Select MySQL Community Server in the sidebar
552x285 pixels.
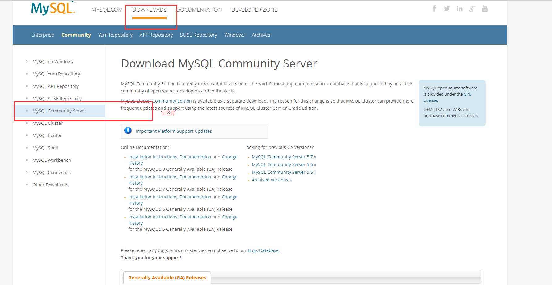click(x=59, y=111)
